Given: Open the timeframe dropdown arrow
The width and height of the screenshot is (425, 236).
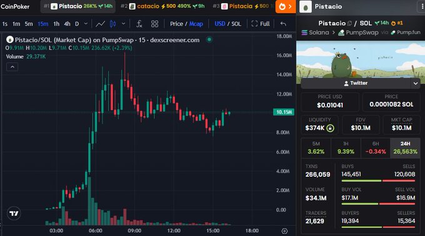Looking at the screenshot, I should (x=86, y=24).
